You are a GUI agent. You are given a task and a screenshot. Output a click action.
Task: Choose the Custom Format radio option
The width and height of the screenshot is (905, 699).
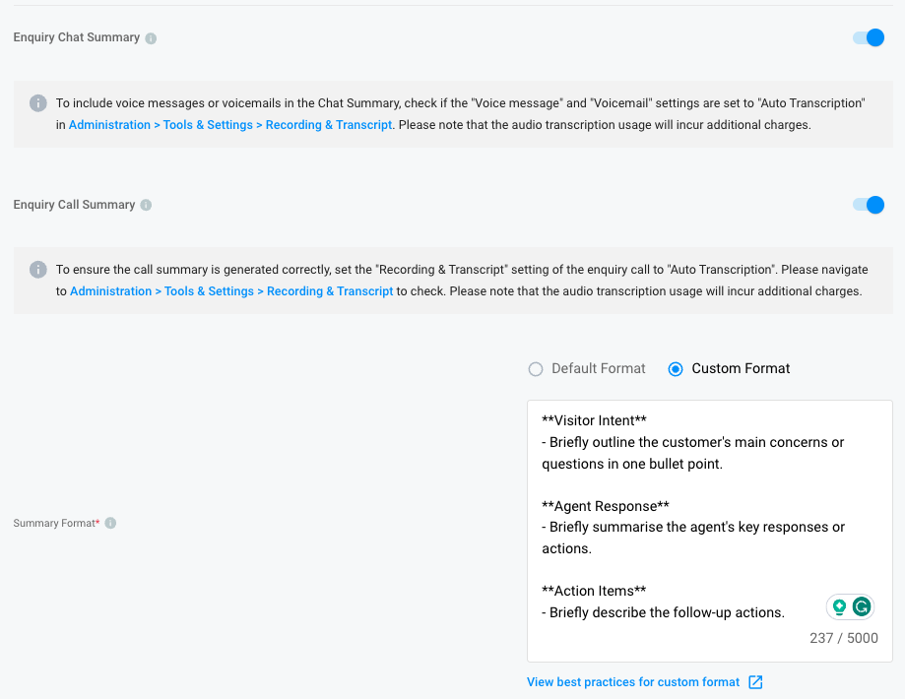[676, 369]
